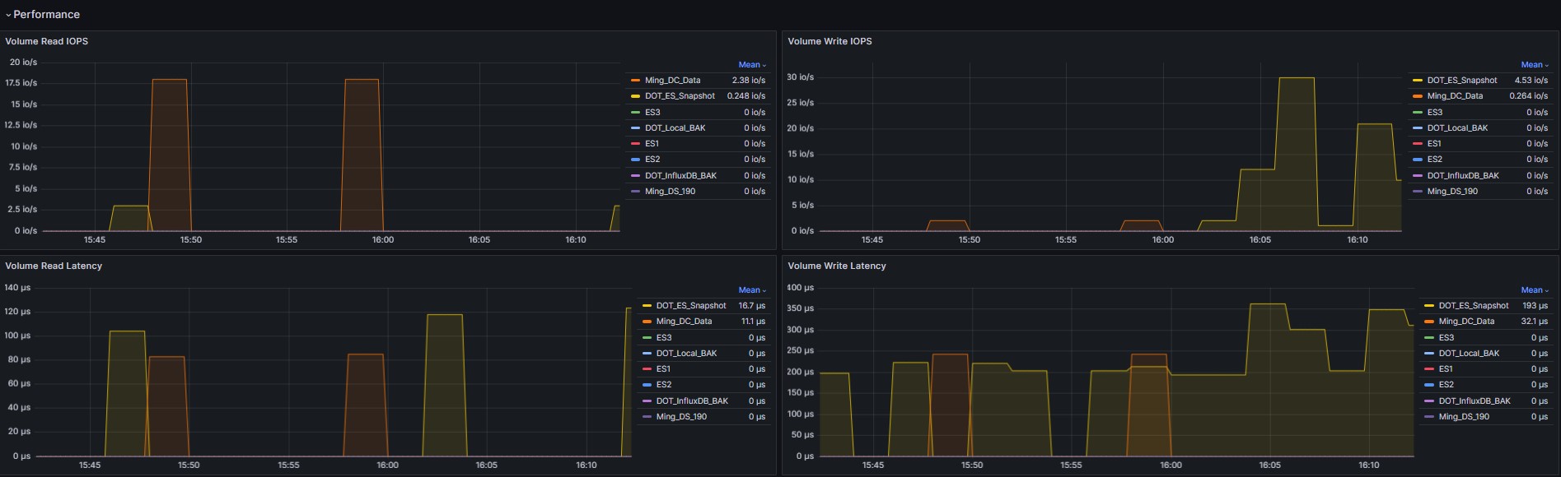The image size is (1561, 477).
Task: Toggle Ming_DC_Data series in Volume Read IOPS legend
Action: tap(672, 81)
